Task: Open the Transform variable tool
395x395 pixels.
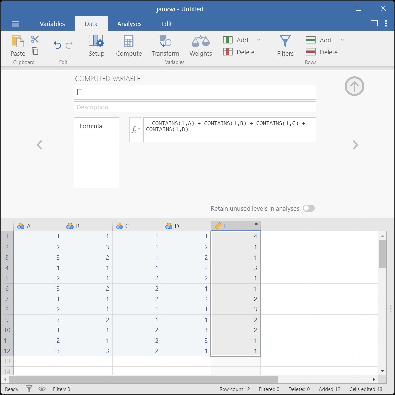Action: tap(165, 45)
